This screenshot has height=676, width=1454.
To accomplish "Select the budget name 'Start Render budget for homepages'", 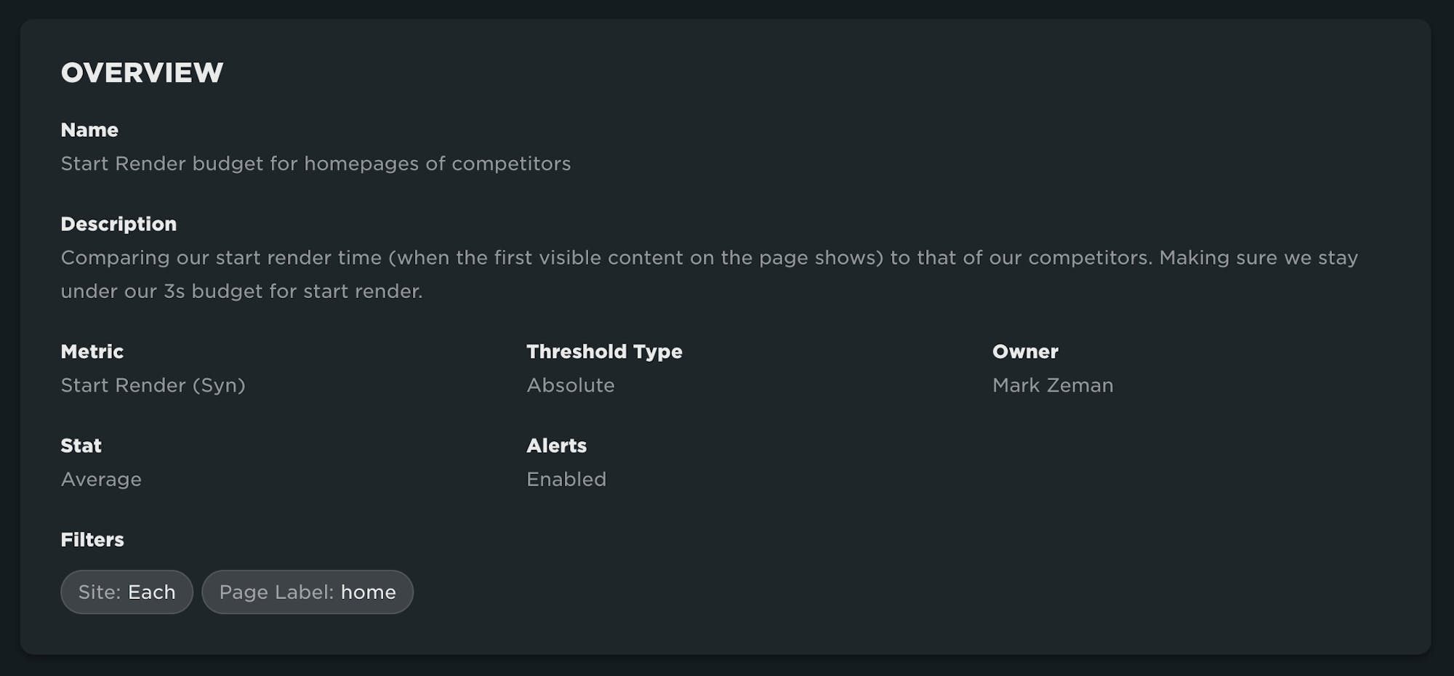I will [316, 164].
